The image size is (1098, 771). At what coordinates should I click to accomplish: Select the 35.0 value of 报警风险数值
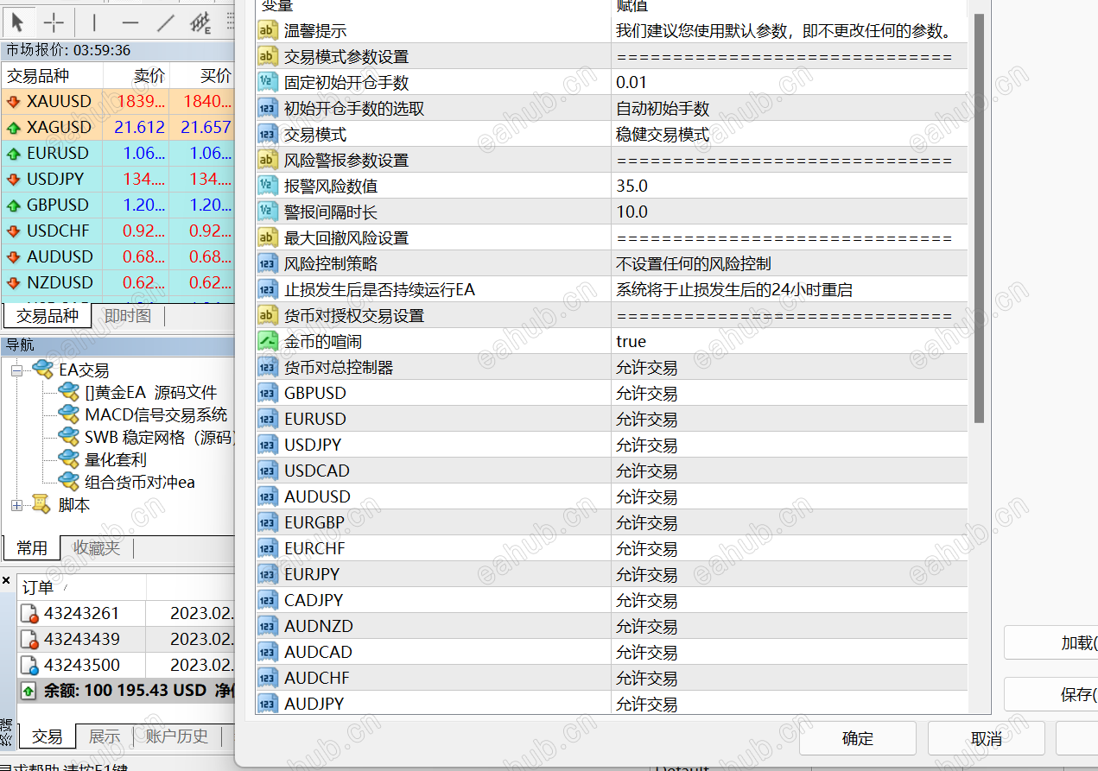pyautogui.click(x=790, y=186)
